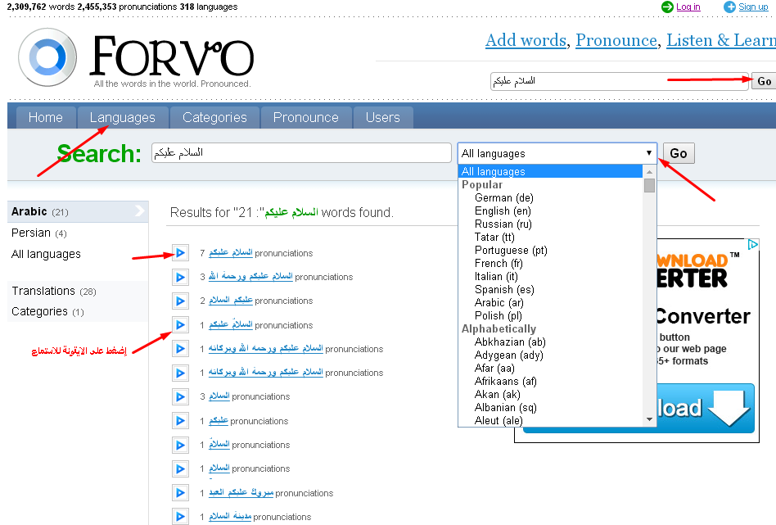The width and height of the screenshot is (776, 525).
Task: Click the blue plus icon beside Sign up
Action: point(729,7)
